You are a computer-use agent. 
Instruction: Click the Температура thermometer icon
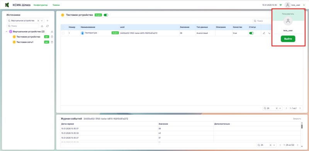tap(82, 33)
